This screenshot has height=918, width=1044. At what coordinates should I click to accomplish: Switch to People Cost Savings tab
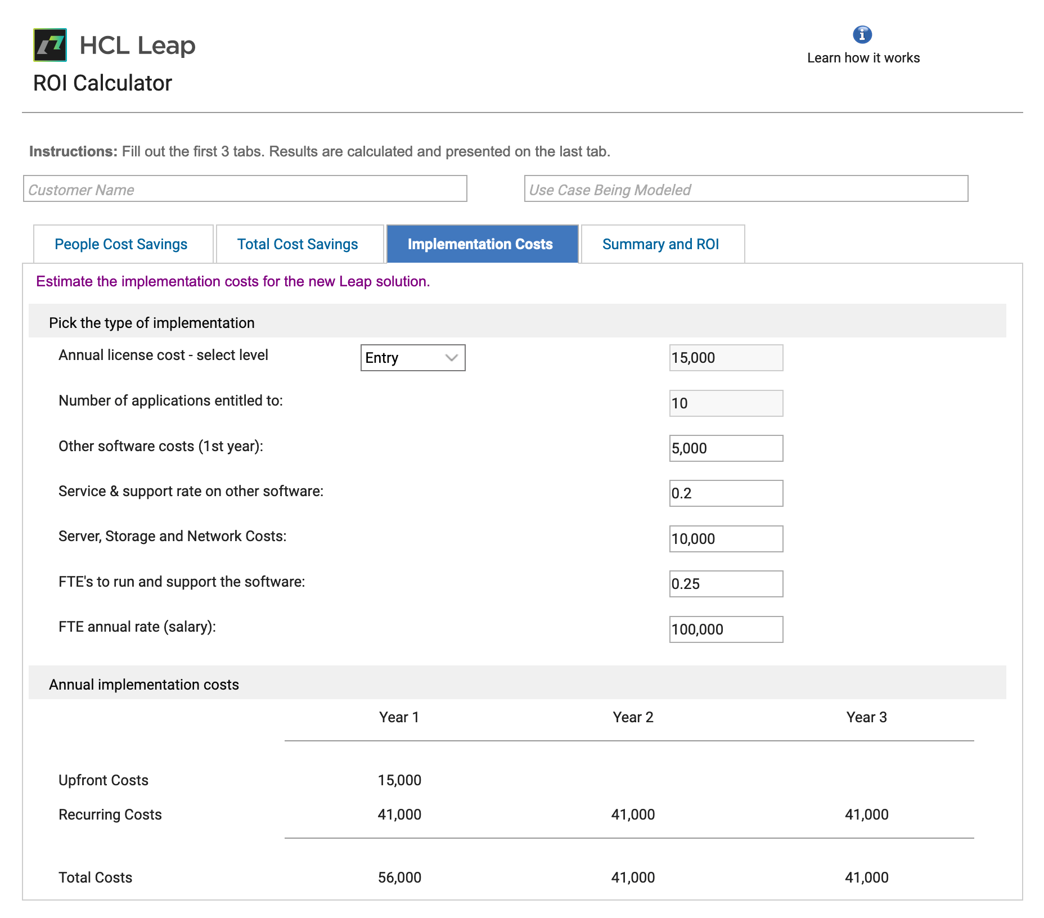coord(123,244)
